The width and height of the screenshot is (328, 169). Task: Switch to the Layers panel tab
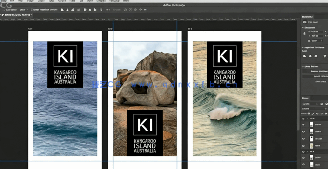[x=305, y=98]
